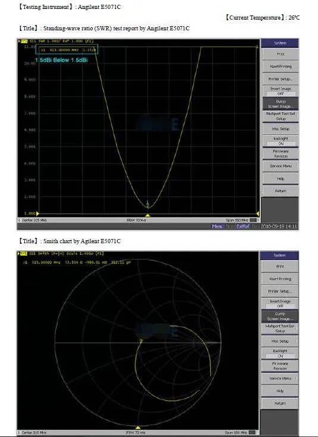Click marker 1 point on Smith chart trace
318x437 pixels.
click(141, 341)
